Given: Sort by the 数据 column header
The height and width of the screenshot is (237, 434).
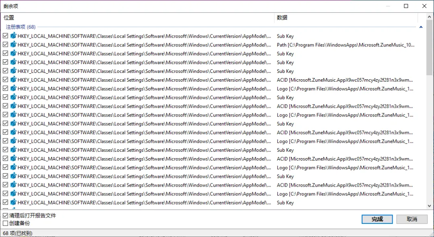Looking at the screenshot, I should click(x=346, y=18).
